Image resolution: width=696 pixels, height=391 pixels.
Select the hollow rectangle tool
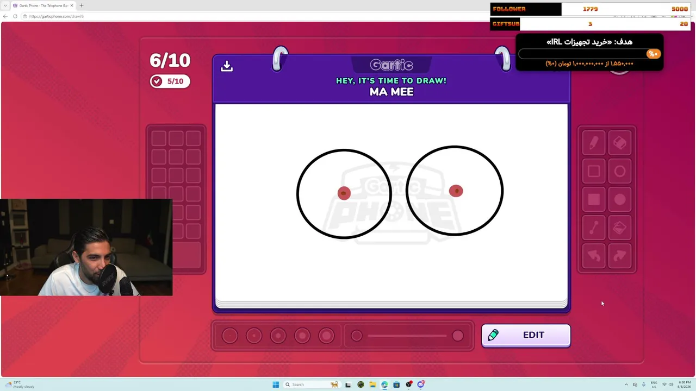pyautogui.click(x=593, y=172)
